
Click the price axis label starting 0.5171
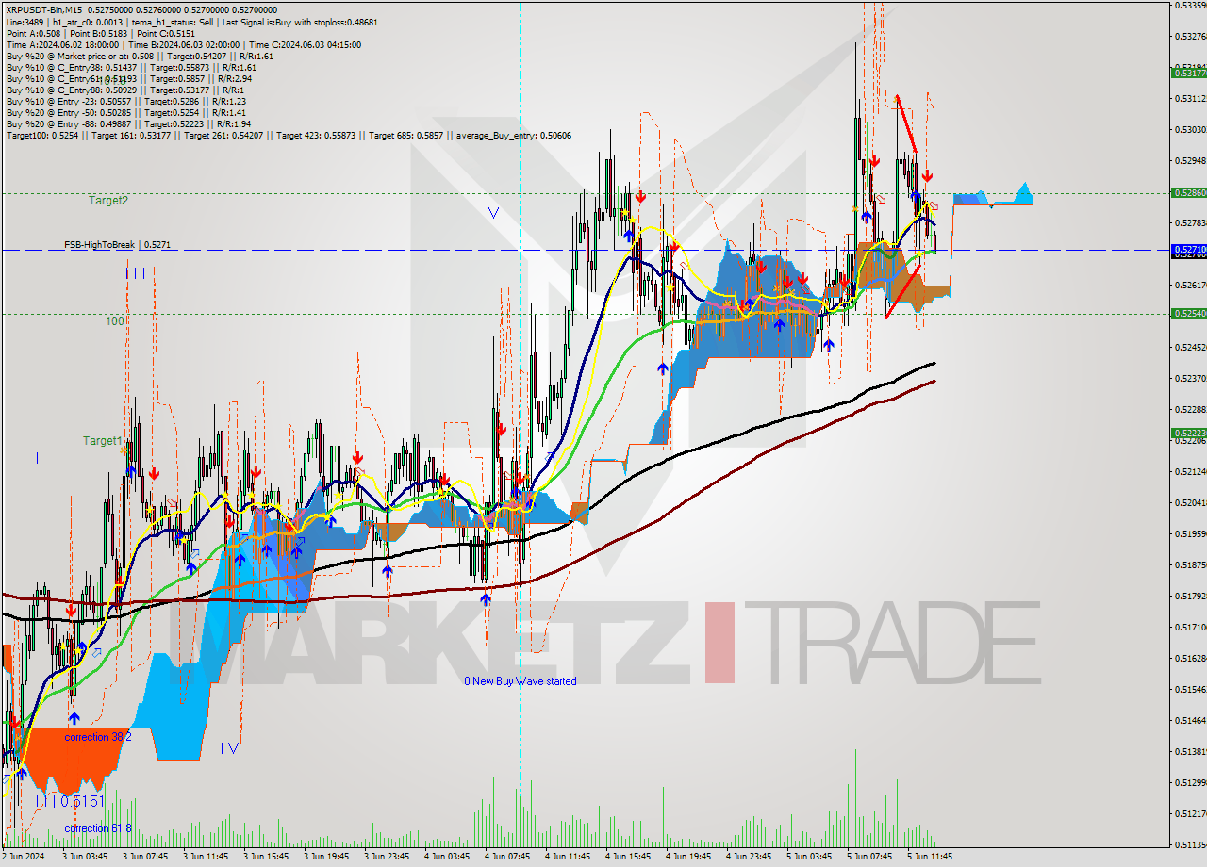pos(1189,627)
